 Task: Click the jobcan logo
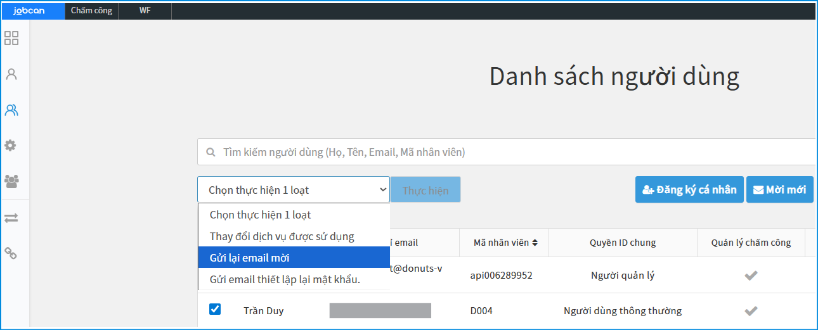(x=29, y=11)
